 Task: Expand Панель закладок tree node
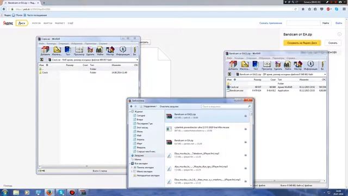(132, 168)
